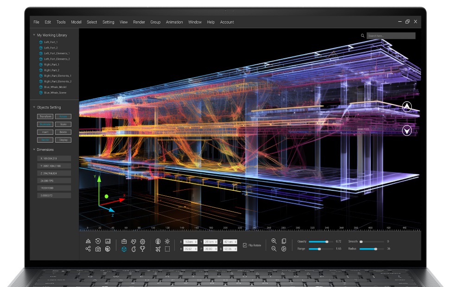Click the airplane icon in bottom toolbar
Image resolution: width=452 pixels, height=287 pixels.
point(158,249)
